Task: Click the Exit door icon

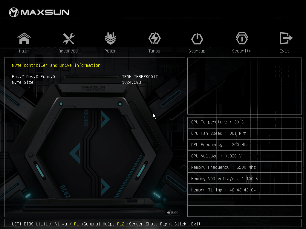Action: point(285,39)
